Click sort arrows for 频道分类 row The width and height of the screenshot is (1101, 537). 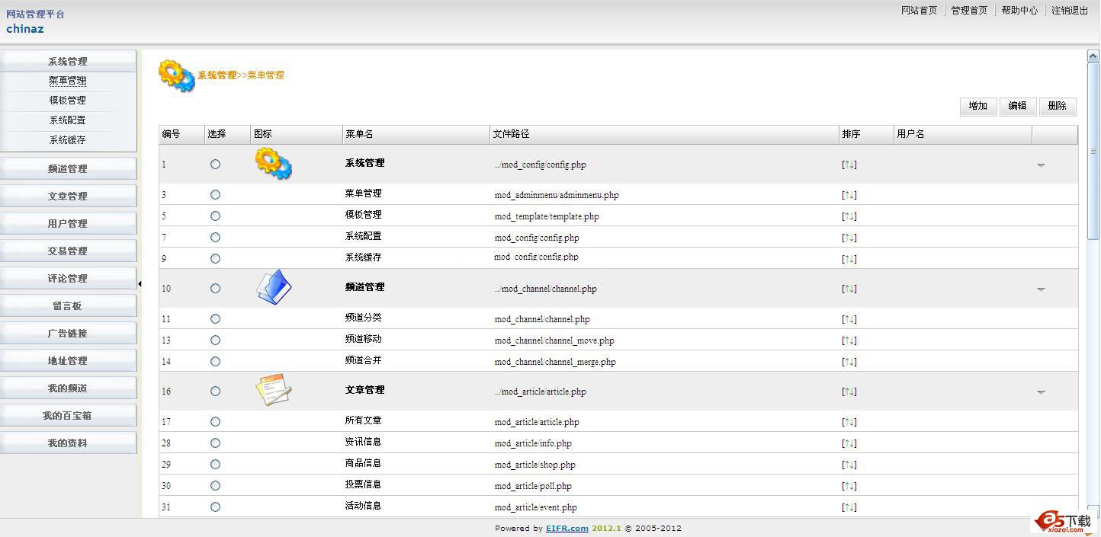pos(849,319)
